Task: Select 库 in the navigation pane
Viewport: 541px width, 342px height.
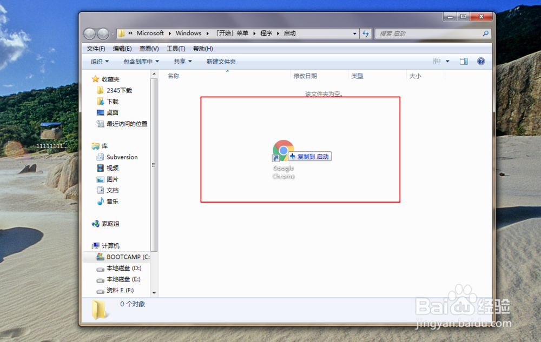Action: click(104, 146)
